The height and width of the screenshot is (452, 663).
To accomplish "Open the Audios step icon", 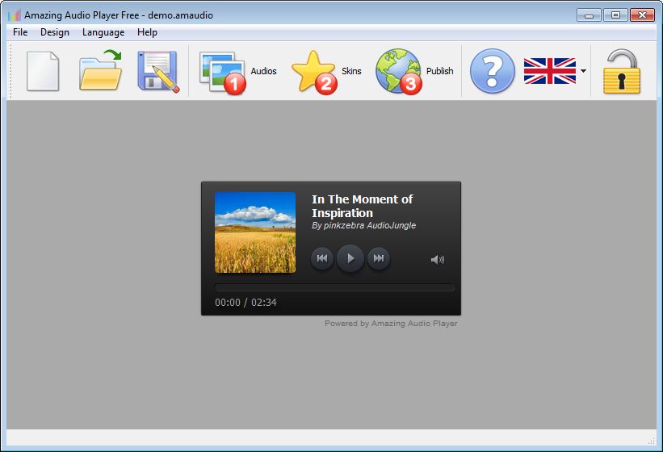I will tap(223, 73).
